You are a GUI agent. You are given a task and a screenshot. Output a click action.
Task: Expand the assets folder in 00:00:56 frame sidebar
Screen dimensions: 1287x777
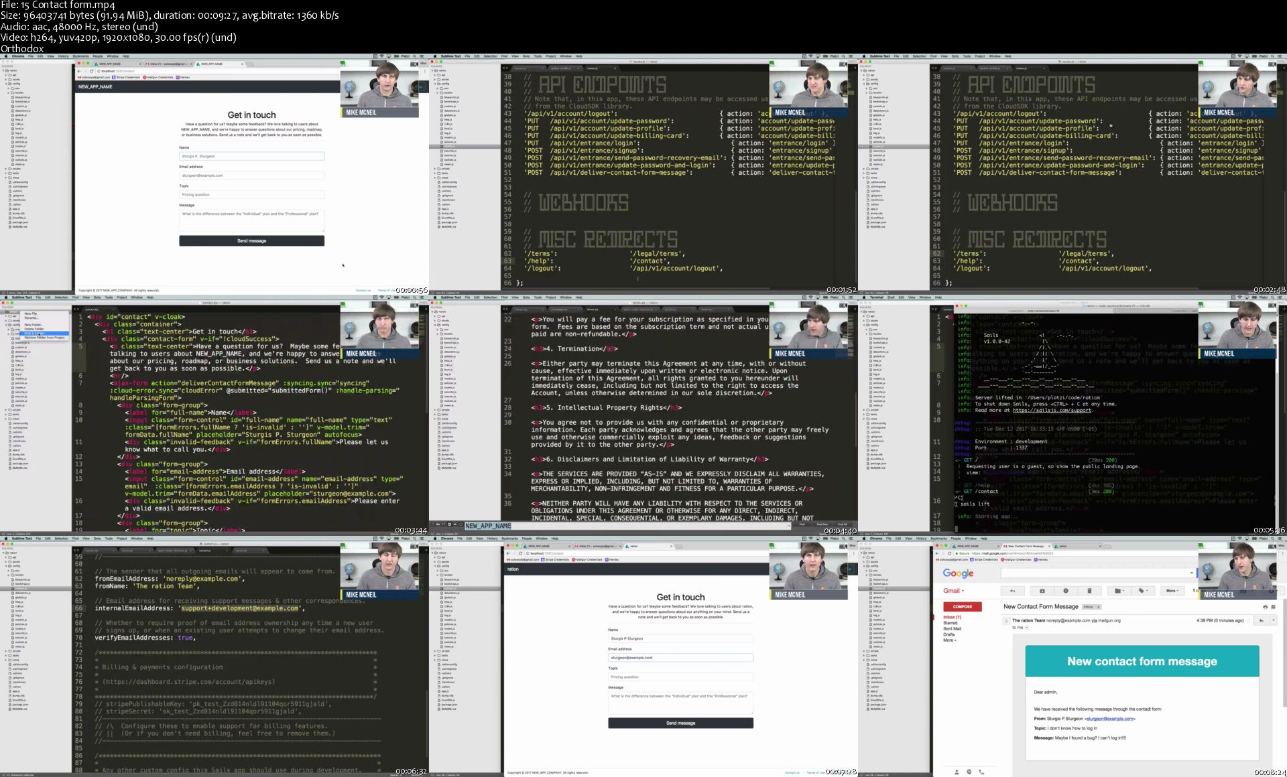pyautogui.click(x=6, y=80)
